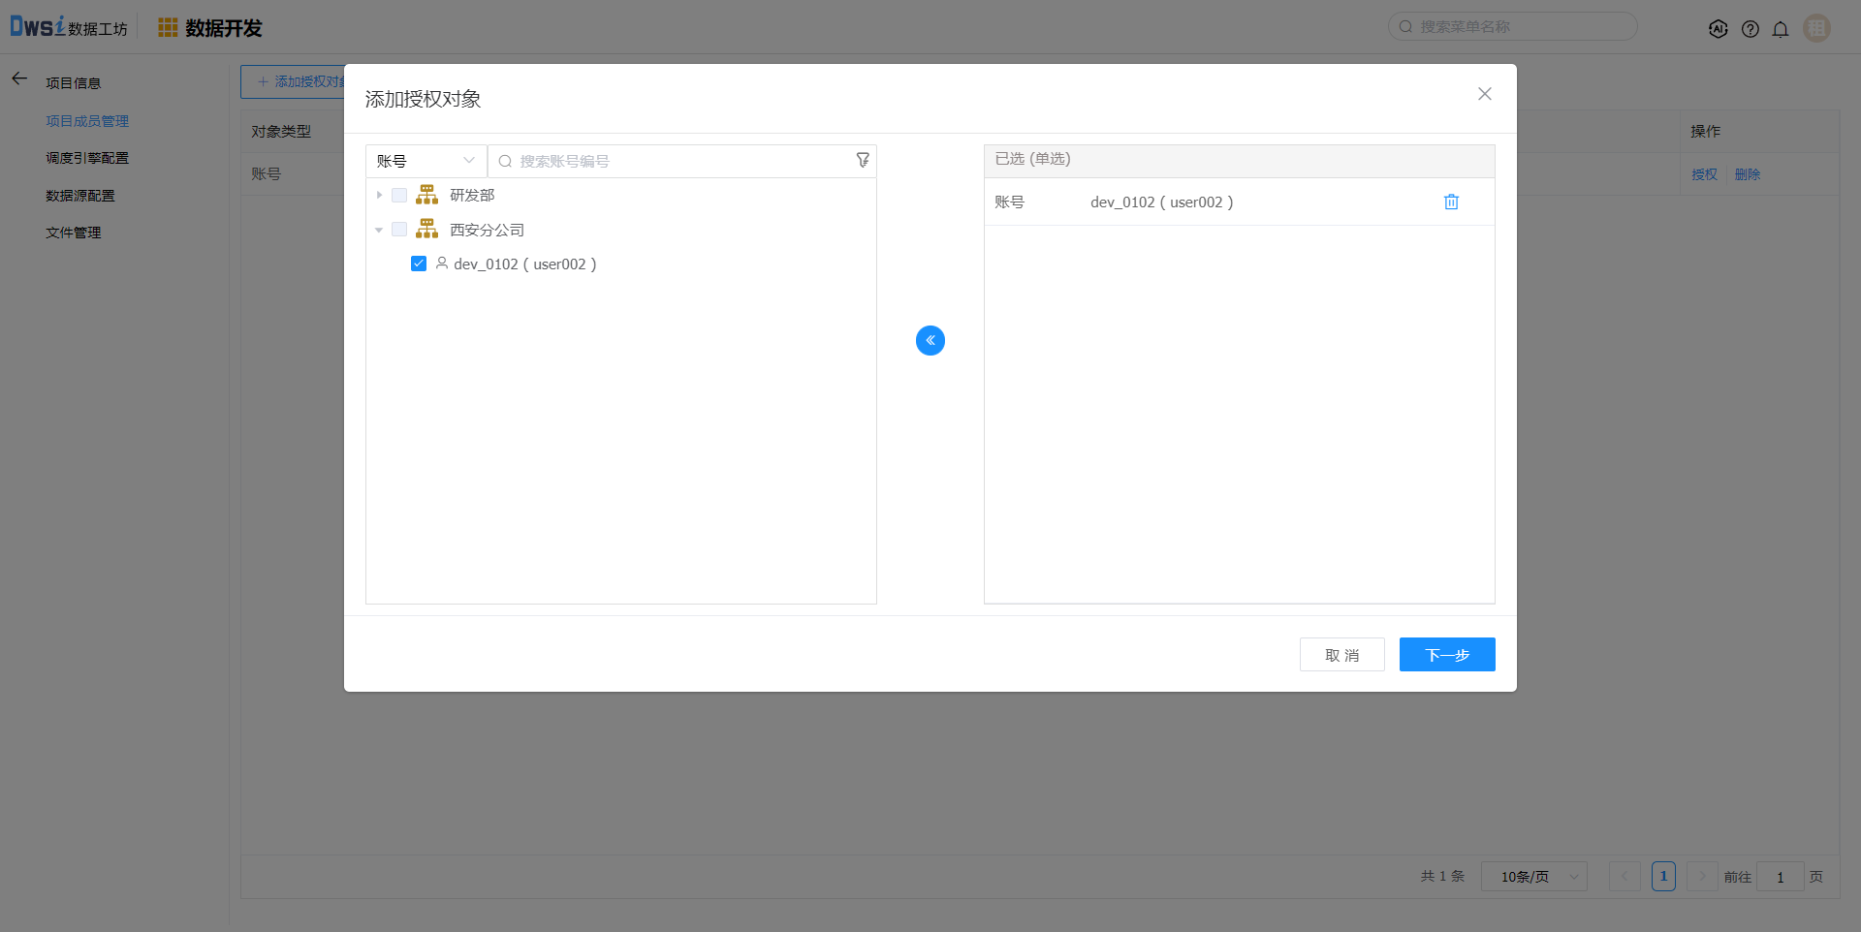1861x932 pixels.
Task: Click the trash icon to remove dev_0102
Action: pyautogui.click(x=1451, y=202)
